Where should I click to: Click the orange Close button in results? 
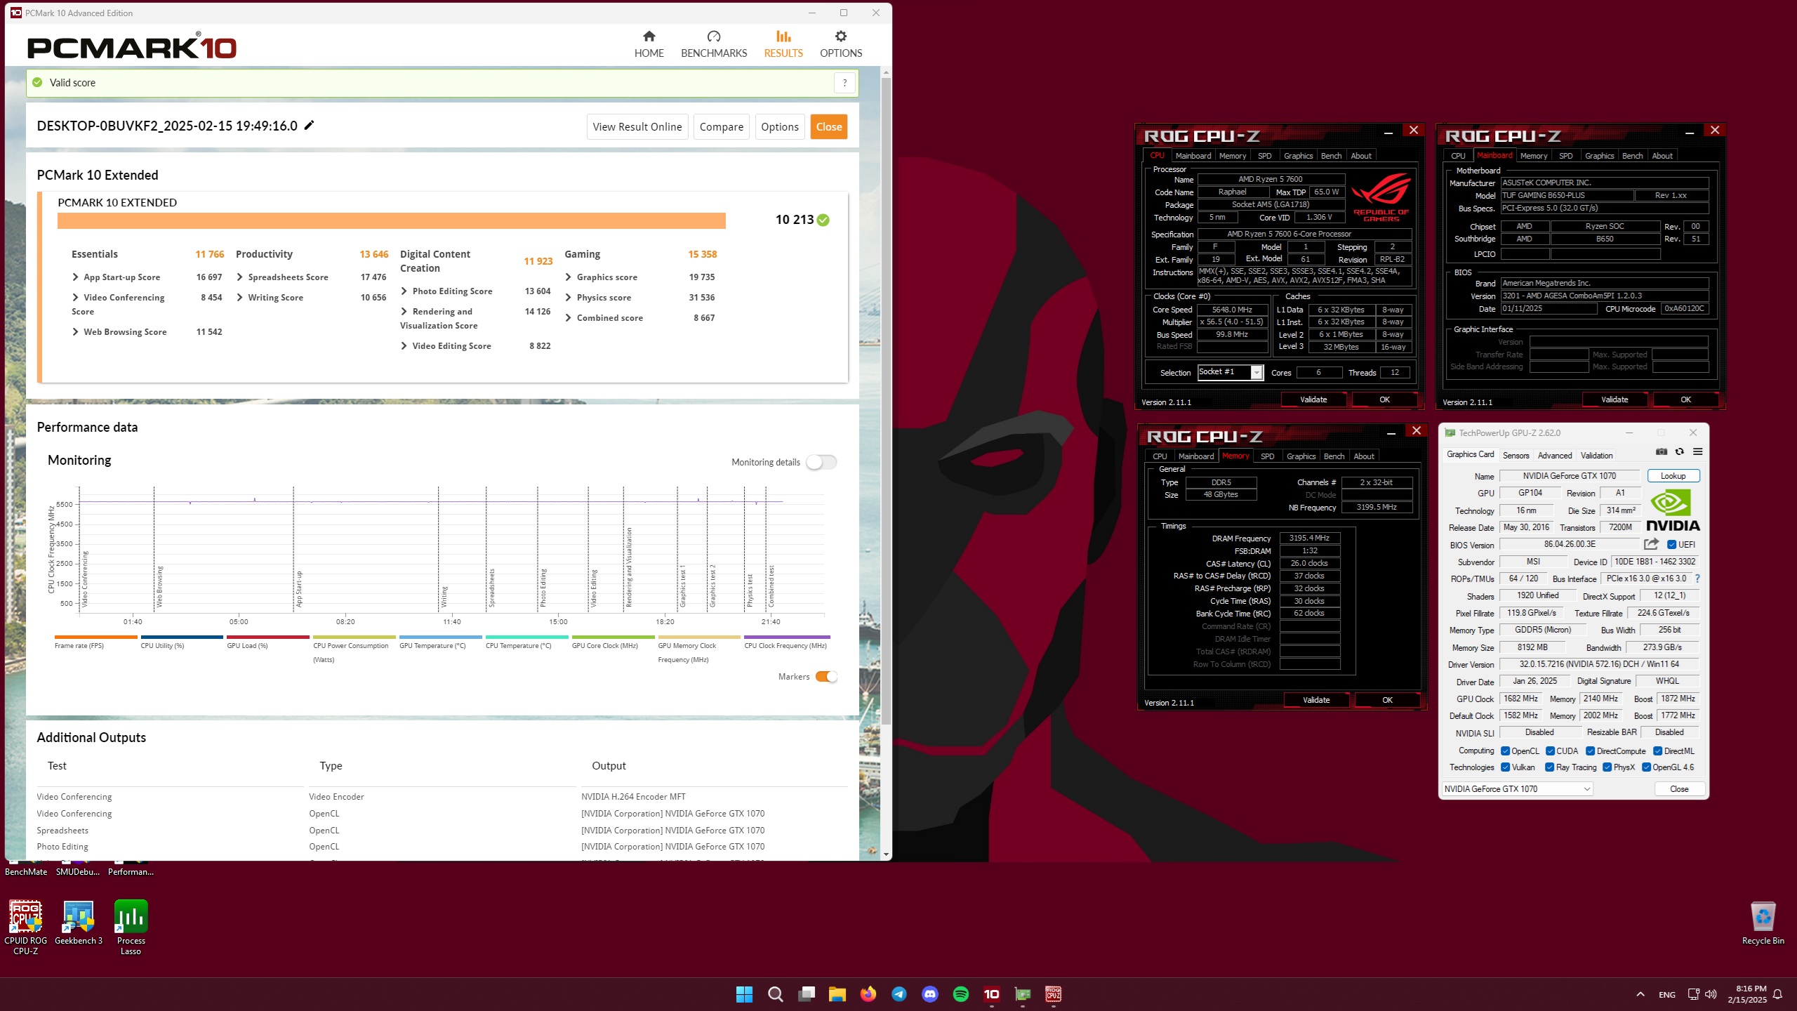[828, 126]
